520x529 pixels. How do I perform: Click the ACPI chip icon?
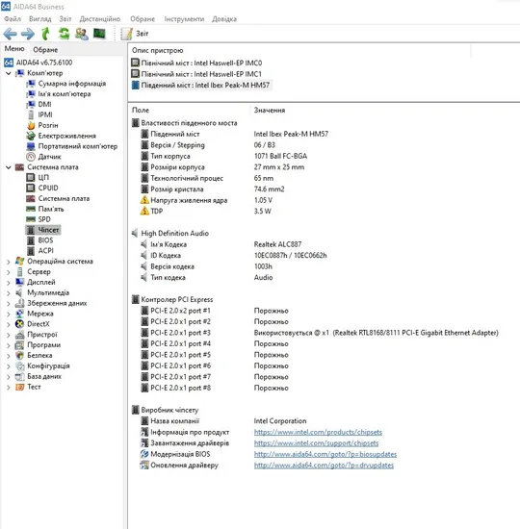click(31, 251)
